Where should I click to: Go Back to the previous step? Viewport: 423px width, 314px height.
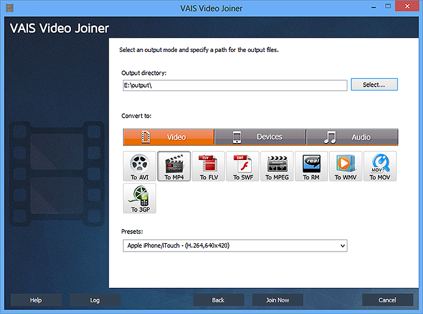(x=218, y=300)
